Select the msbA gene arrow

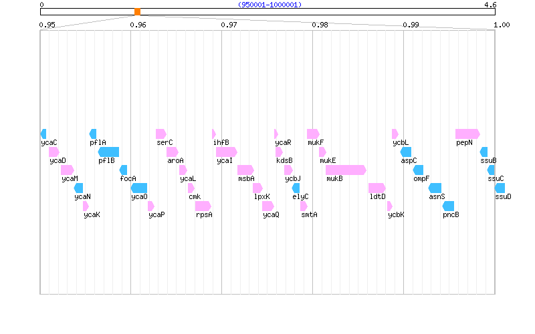point(245,170)
